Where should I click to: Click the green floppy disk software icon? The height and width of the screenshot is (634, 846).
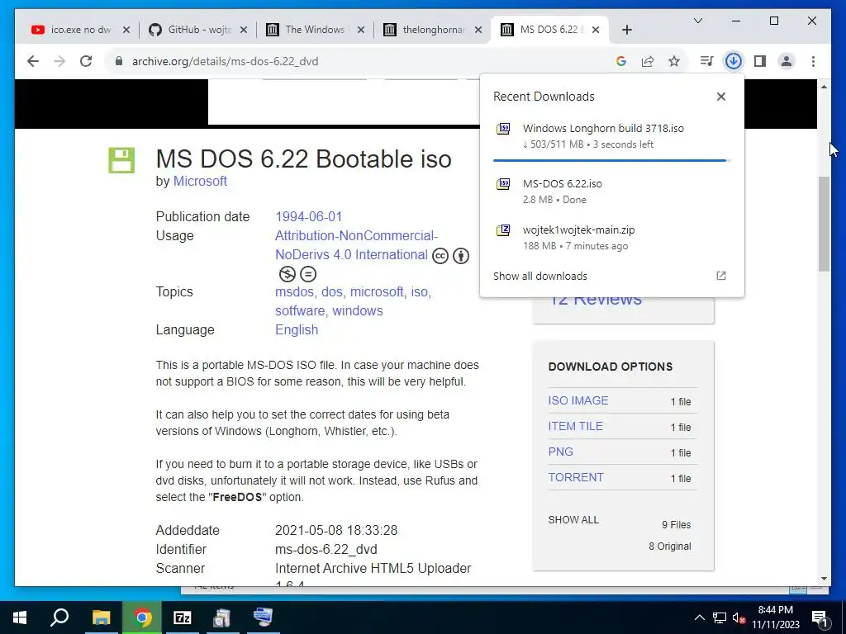121,160
